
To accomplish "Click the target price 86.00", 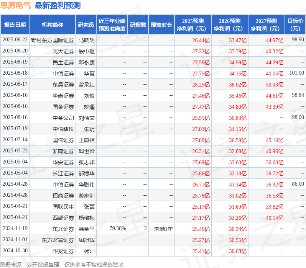I will (x=298, y=184).
